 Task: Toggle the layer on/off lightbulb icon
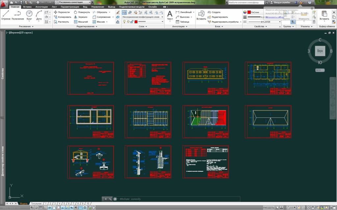pos(124,22)
